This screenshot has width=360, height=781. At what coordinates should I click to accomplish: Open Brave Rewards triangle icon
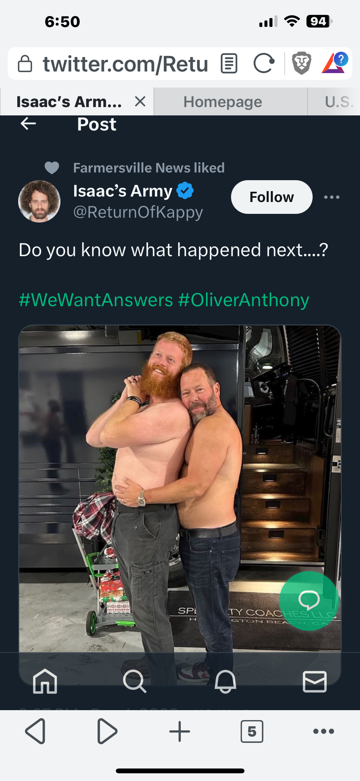(x=335, y=63)
